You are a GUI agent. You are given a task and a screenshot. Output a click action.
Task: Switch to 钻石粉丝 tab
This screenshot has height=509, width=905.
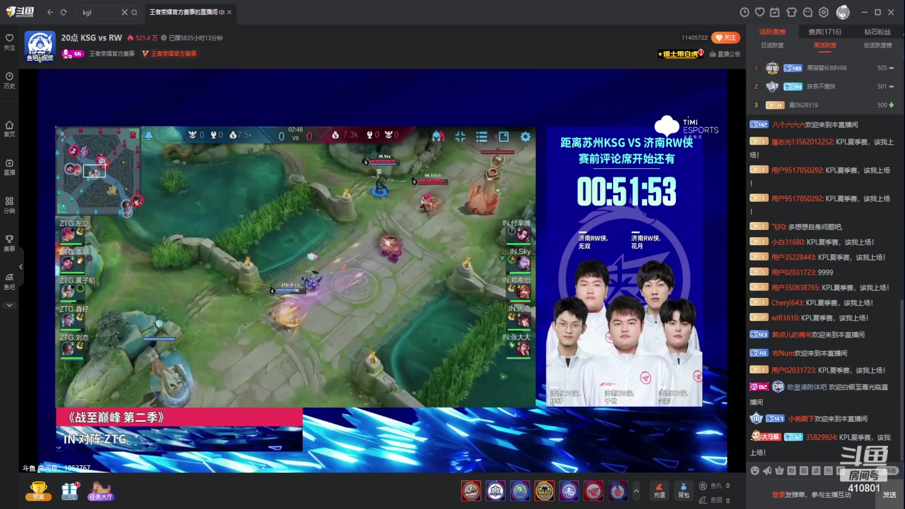coord(878,32)
